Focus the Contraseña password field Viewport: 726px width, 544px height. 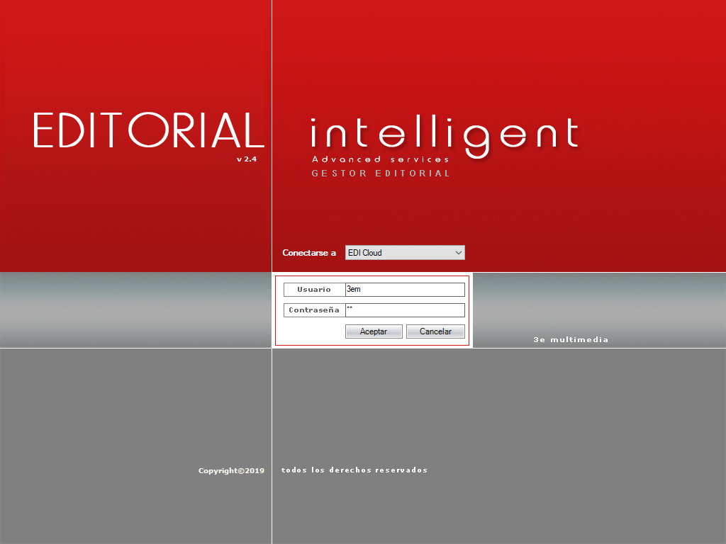(405, 310)
